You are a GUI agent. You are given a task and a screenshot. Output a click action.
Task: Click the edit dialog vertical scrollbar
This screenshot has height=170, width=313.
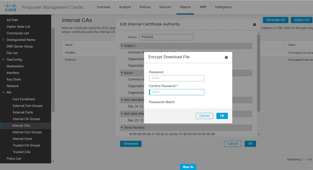(x=259, y=73)
